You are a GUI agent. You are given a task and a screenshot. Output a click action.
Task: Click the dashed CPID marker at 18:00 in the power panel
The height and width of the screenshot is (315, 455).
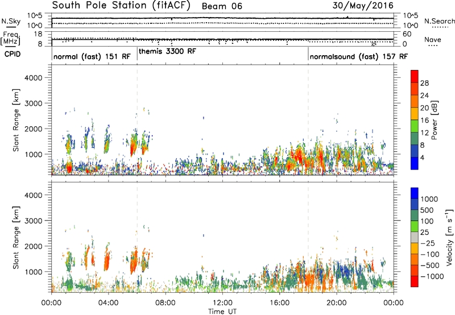click(308, 120)
